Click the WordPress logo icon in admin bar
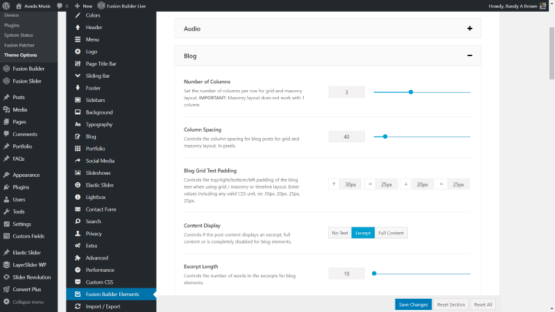Viewport: 555px width, 312px height. pos(6,6)
